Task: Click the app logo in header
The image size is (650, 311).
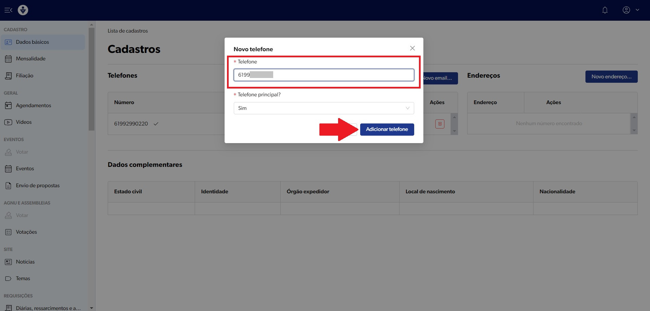Action: [23, 10]
